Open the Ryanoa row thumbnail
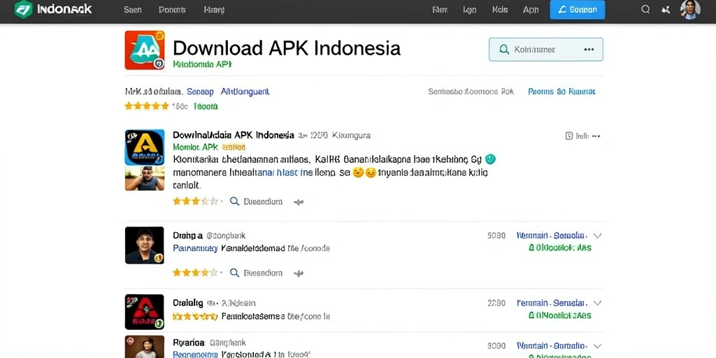Viewport: 716px width, 358px height. point(144,347)
